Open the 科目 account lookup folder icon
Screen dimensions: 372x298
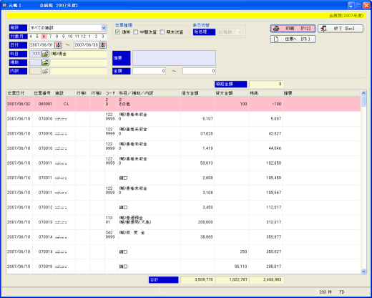[45, 54]
